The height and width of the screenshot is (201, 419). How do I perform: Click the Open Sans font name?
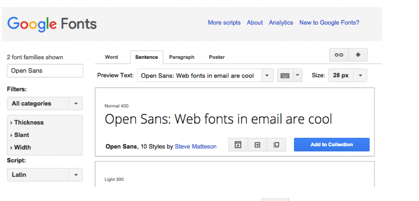(121, 147)
